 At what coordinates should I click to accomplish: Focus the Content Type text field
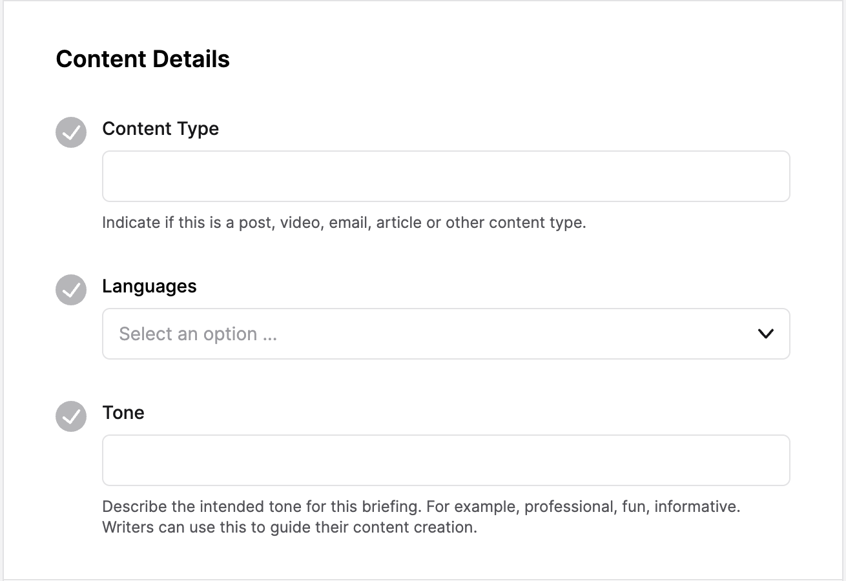pyautogui.click(x=446, y=176)
